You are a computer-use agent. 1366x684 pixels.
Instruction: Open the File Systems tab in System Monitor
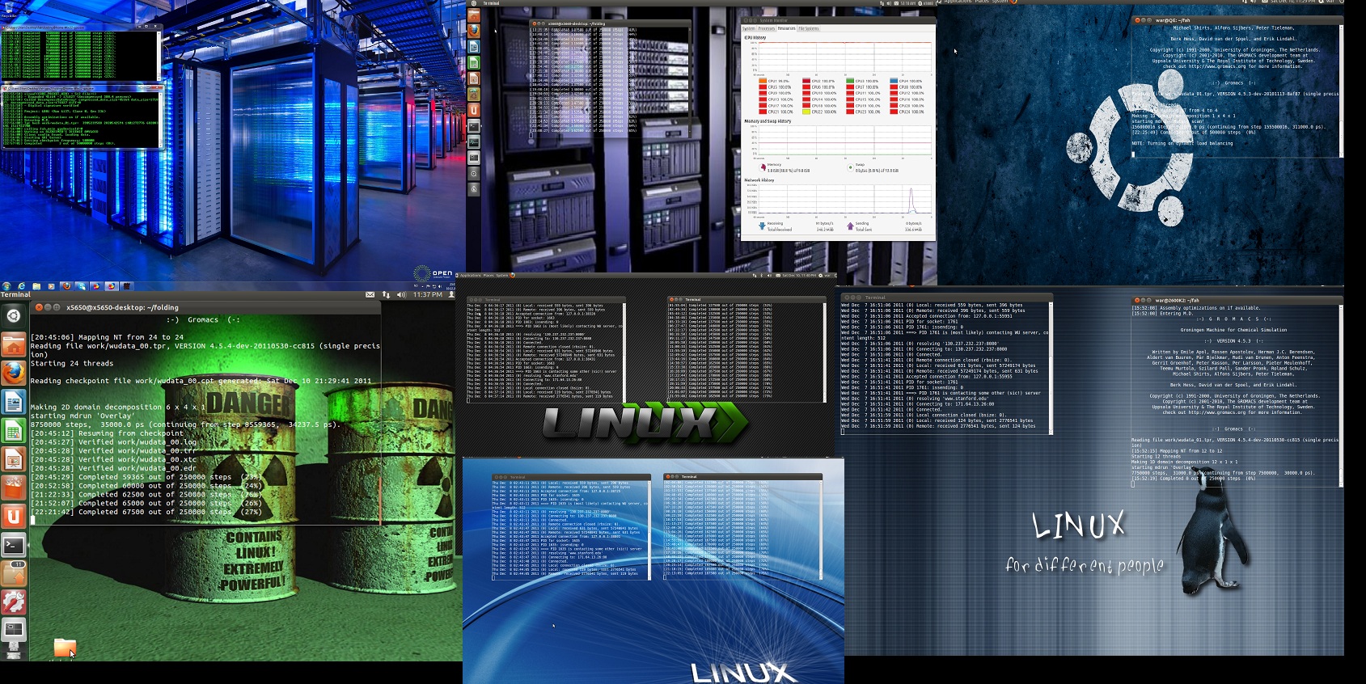(x=809, y=28)
